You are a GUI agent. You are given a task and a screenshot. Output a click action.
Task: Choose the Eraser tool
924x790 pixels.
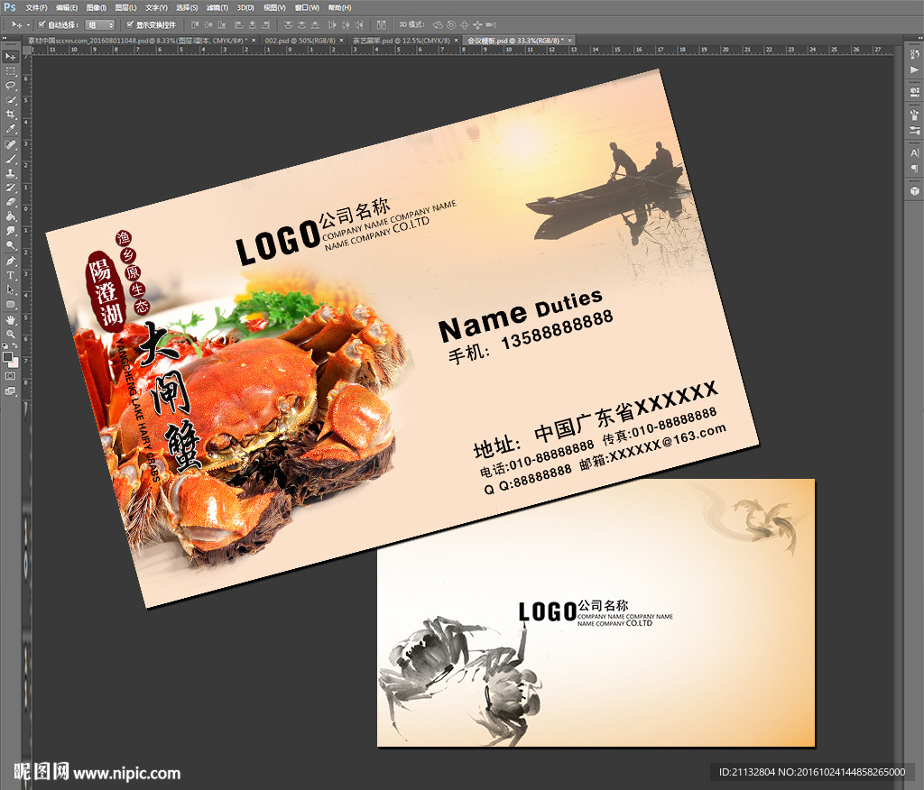point(11,202)
